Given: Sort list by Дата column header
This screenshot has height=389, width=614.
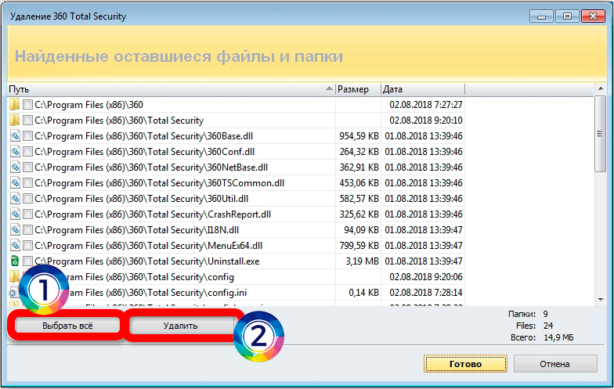Looking at the screenshot, I should (x=423, y=89).
